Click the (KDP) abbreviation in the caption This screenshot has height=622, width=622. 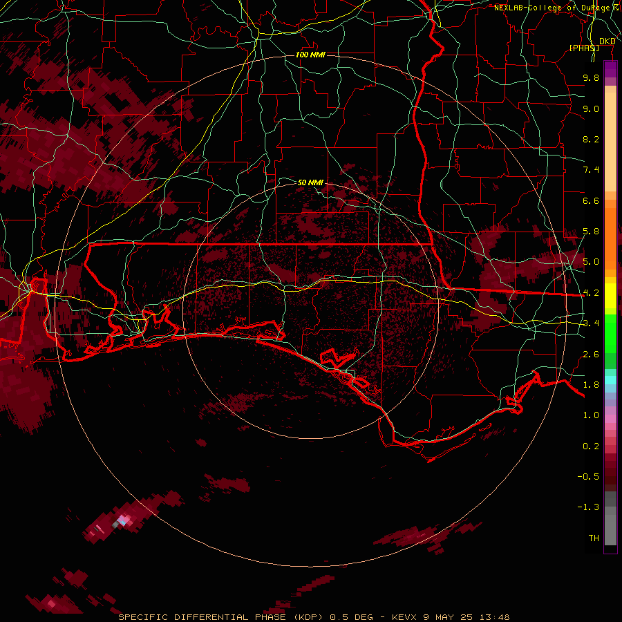[309, 617]
